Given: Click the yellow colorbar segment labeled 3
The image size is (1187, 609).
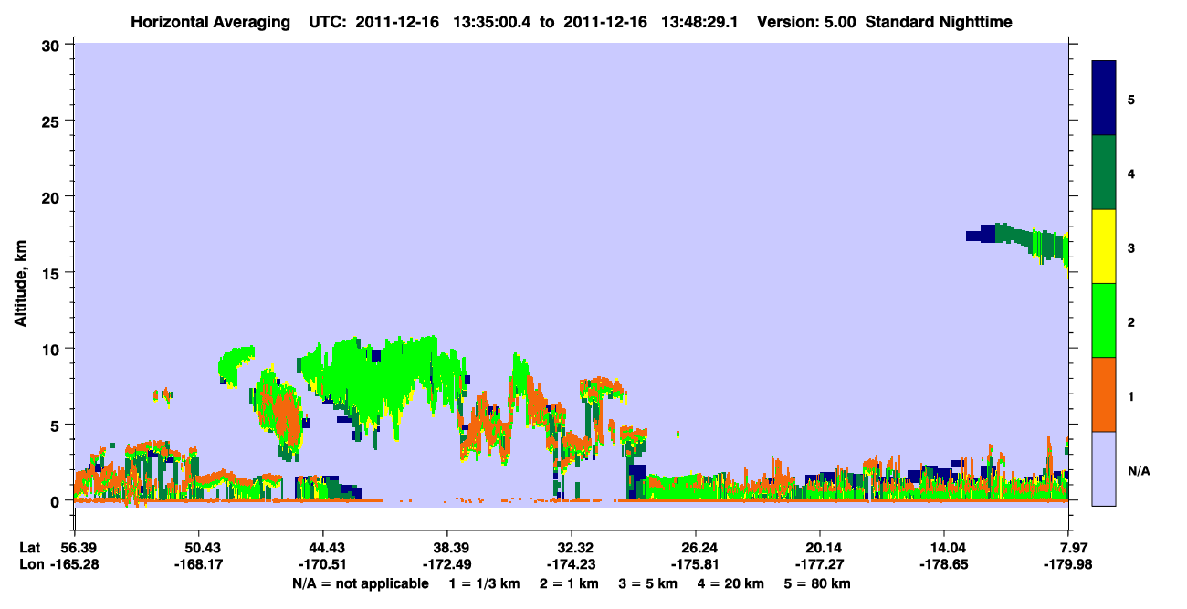Looking at the screenshot, I should coord(1104,247).
